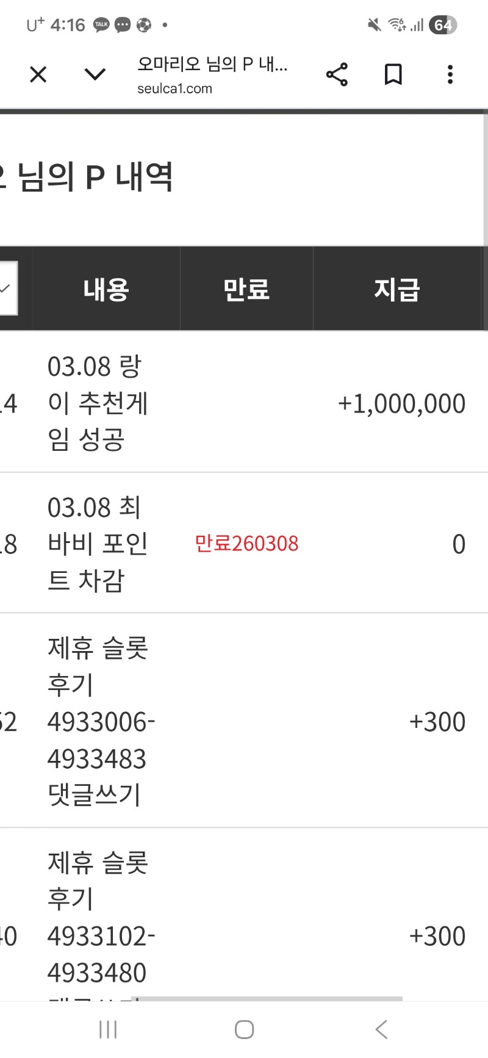This screenshot has width=488, height=1058.
Task: Tap the 내용 column header
Action: point(106,289)
